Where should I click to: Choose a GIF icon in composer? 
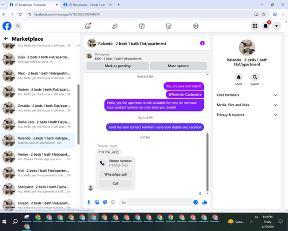[113, 202]
